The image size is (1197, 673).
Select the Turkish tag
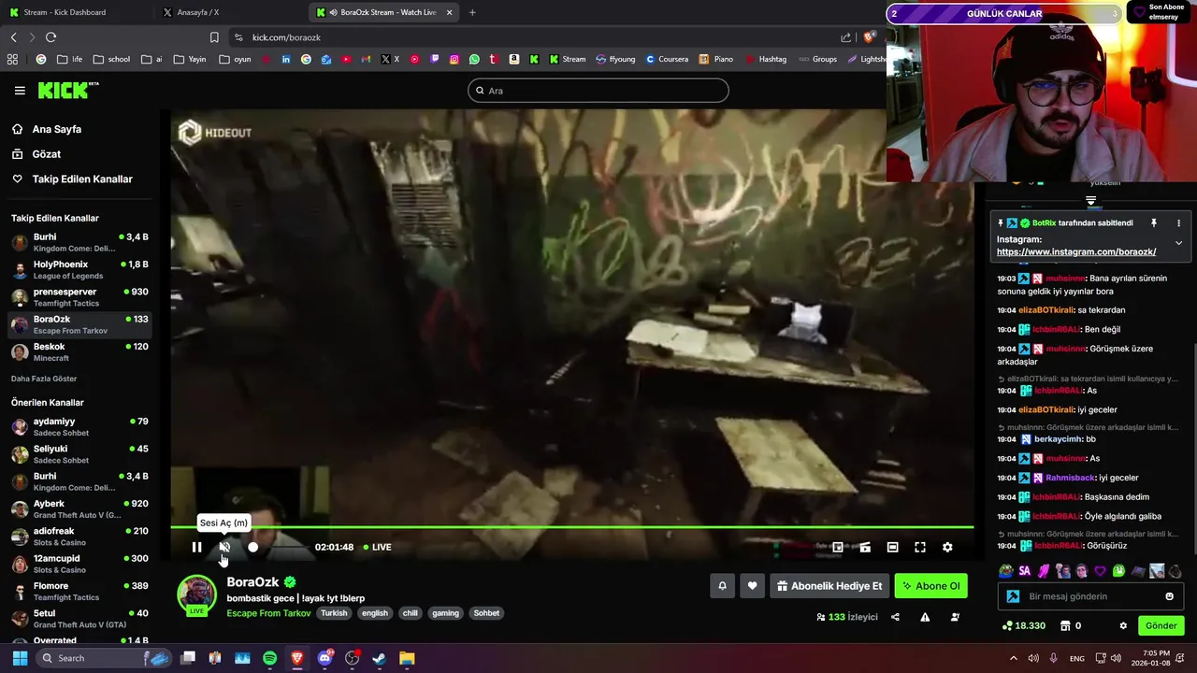(x=334, y=613)
